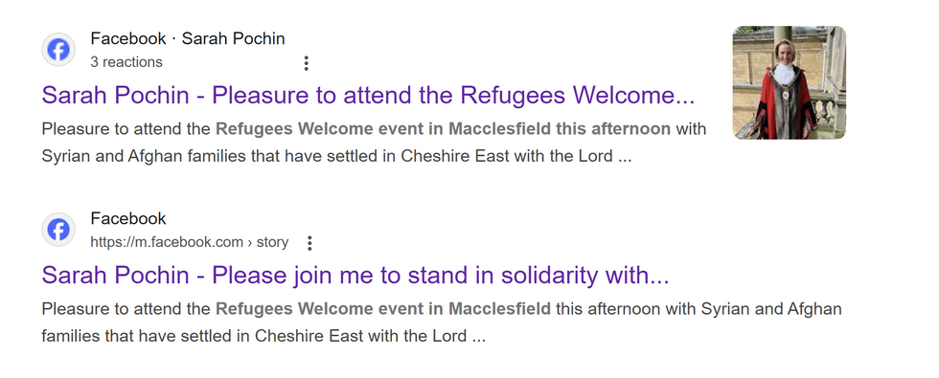
Task: Click the first result's snippet line mentioning Cheshire East
Action: tap(336, 157)
